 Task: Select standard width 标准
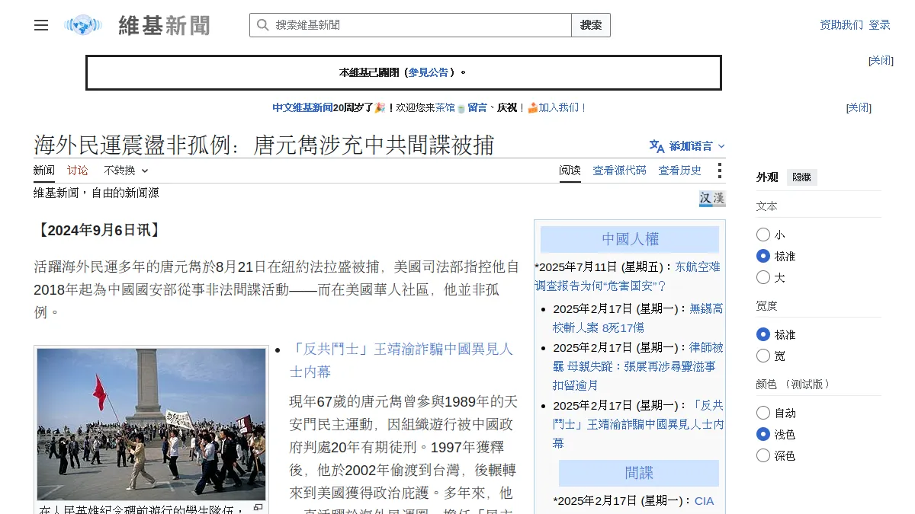(x=763, y=334)
